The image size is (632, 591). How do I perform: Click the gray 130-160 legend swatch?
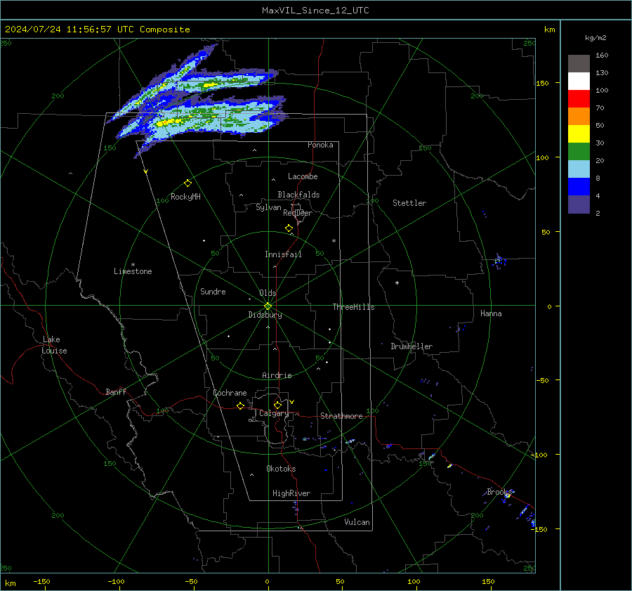pos(579,64)
